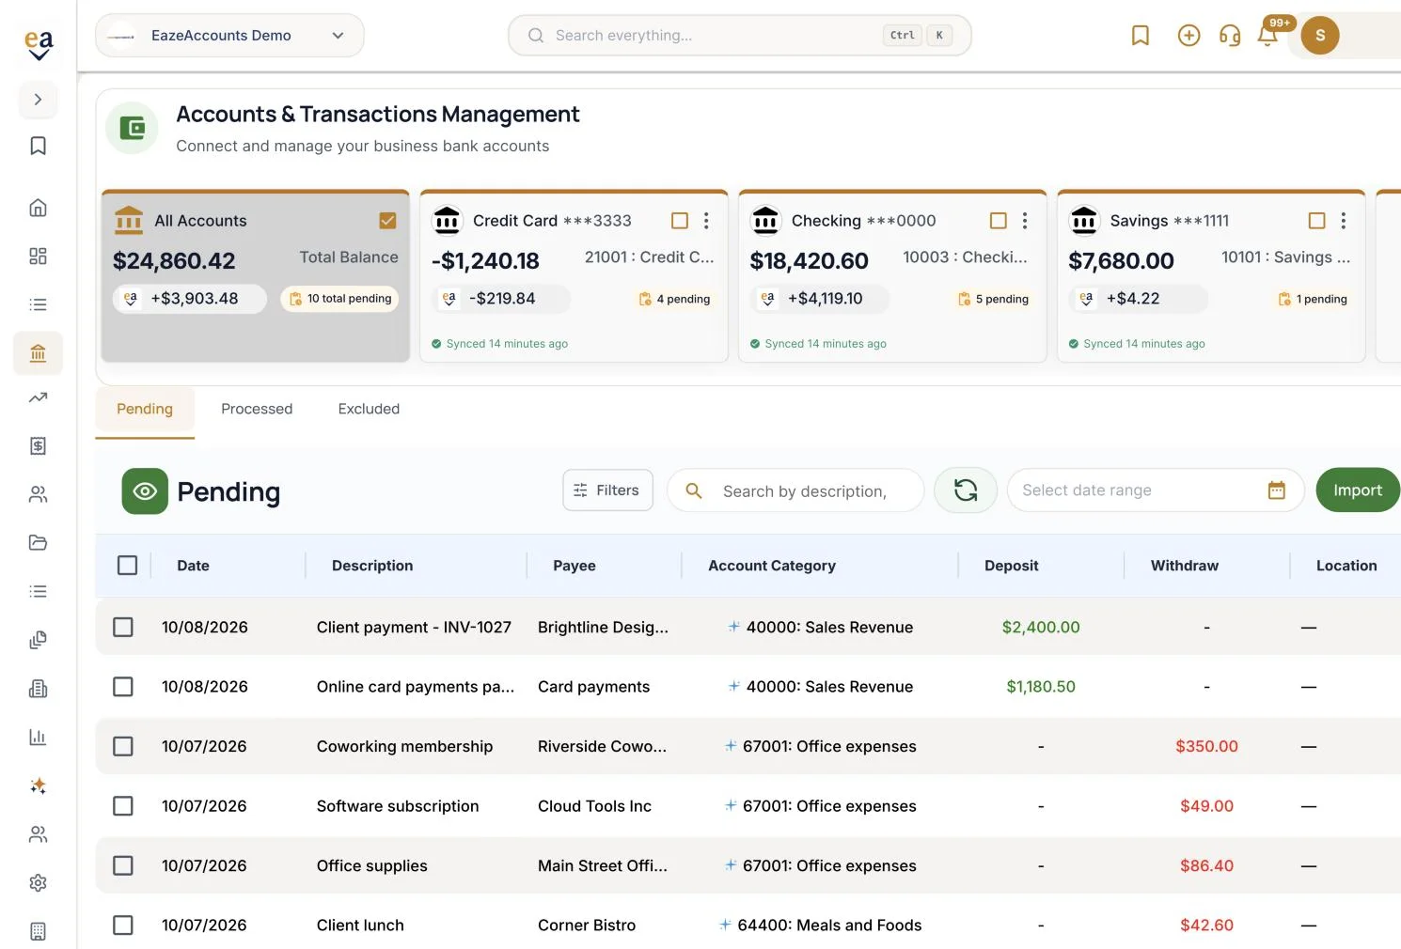The height and width of the screenshot is (949, 1401).
Task: Change category for Software subscription row
Action: tap(820, 806)
